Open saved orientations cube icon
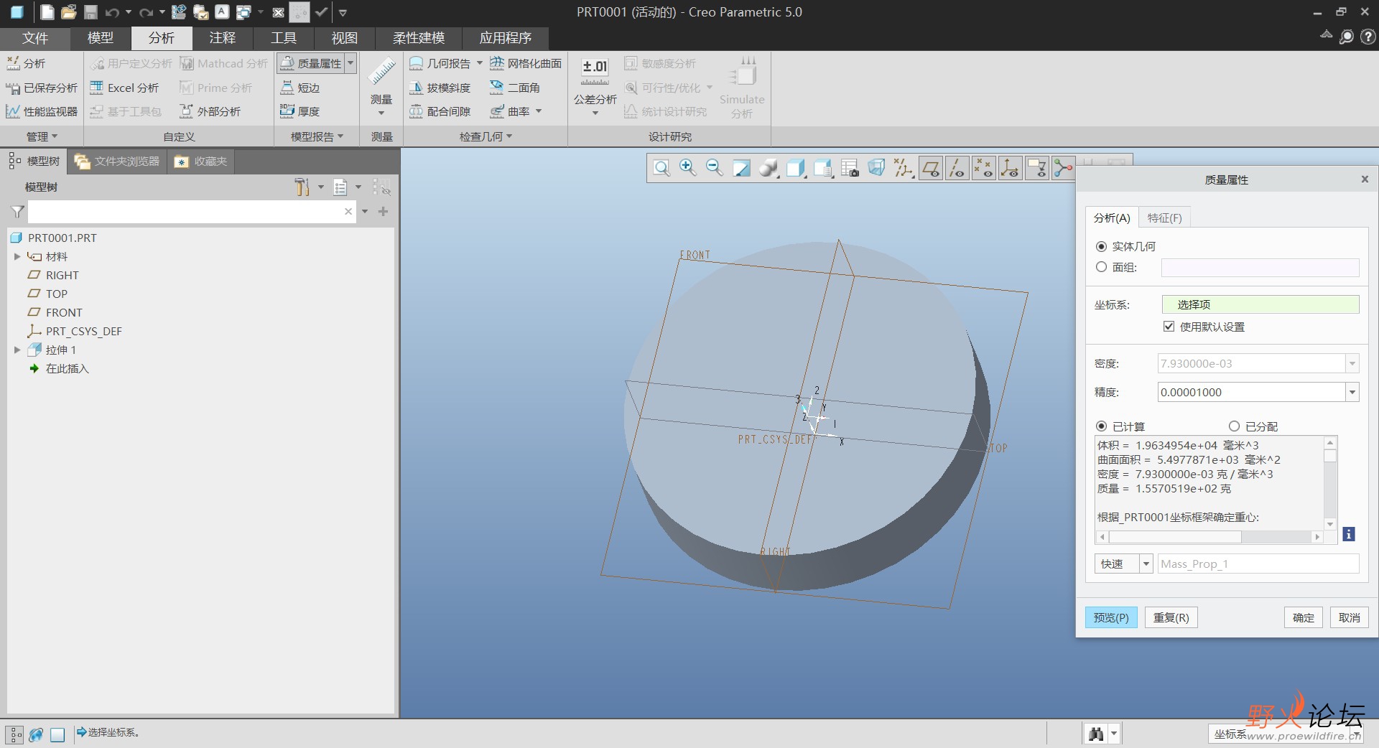This screenshot has width=1379, height=748. (796, 169)
